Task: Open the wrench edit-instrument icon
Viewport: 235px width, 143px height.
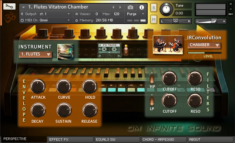Action: click(x=9, y=6)
